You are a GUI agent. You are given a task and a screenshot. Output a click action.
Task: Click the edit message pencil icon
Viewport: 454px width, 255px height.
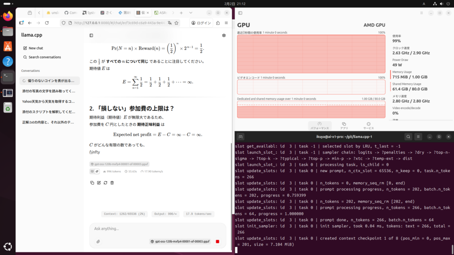pos(98,182)
